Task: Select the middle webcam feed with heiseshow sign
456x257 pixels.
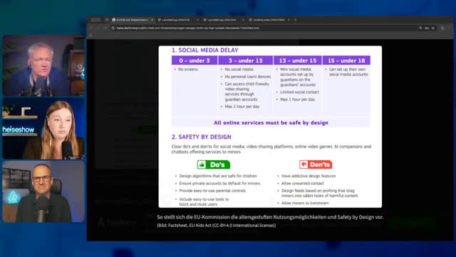Action: (x=43, y=128)
